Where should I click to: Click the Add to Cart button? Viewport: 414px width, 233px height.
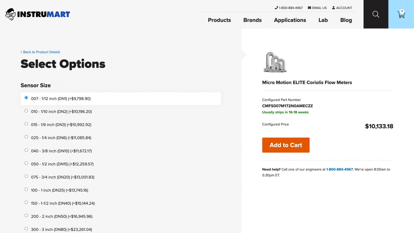286,145
